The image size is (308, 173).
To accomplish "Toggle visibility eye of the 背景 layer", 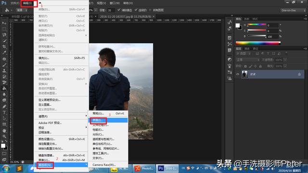I will click(x=237, y=74).
